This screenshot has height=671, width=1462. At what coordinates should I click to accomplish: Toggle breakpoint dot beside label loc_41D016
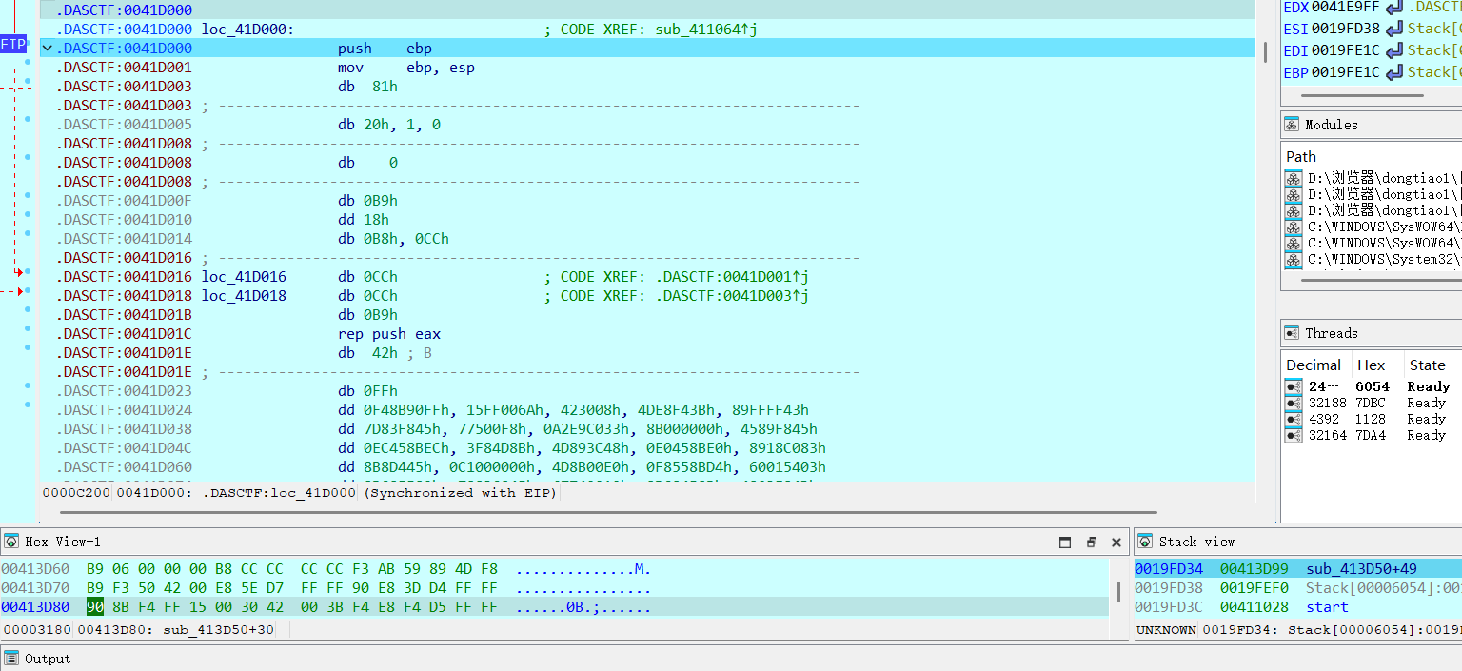28,271
